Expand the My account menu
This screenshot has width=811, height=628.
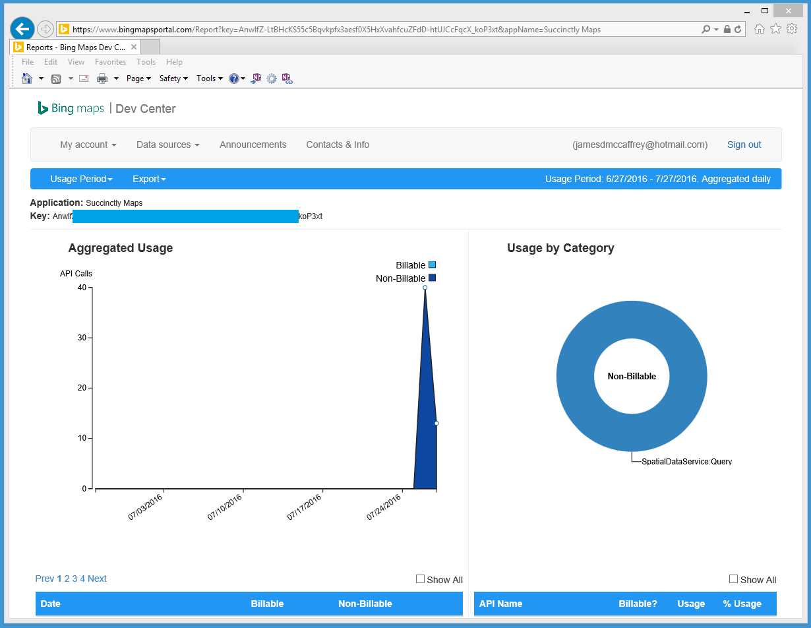88,144
